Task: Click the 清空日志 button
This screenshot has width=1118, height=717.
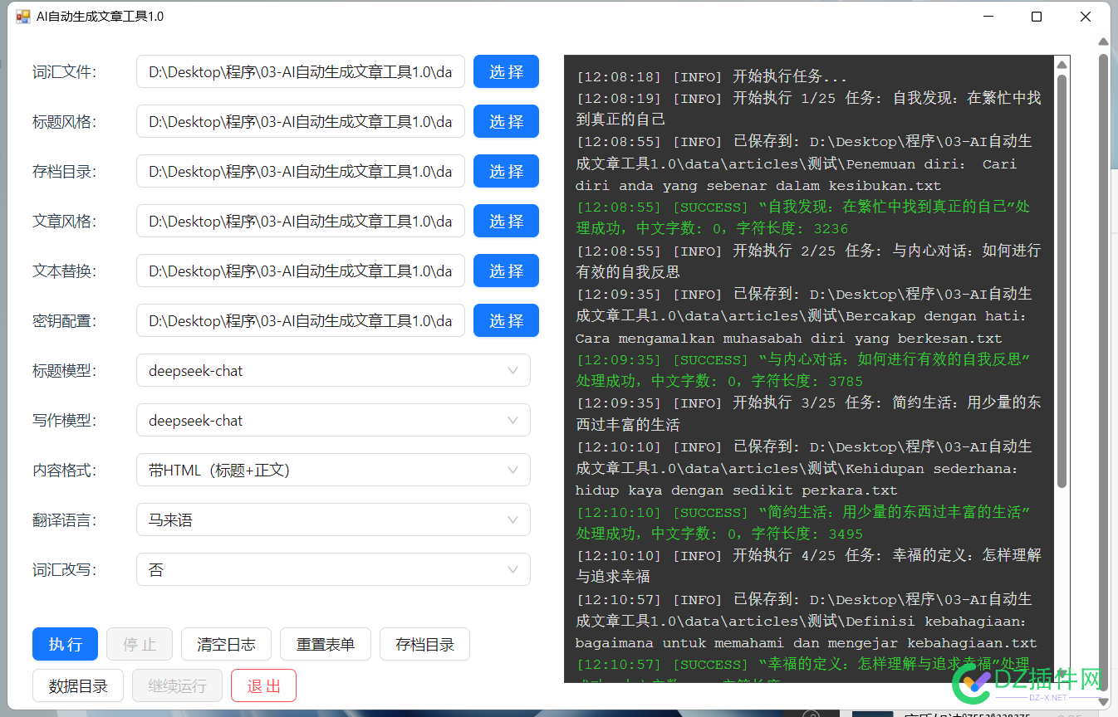Action: coord(227,644)
